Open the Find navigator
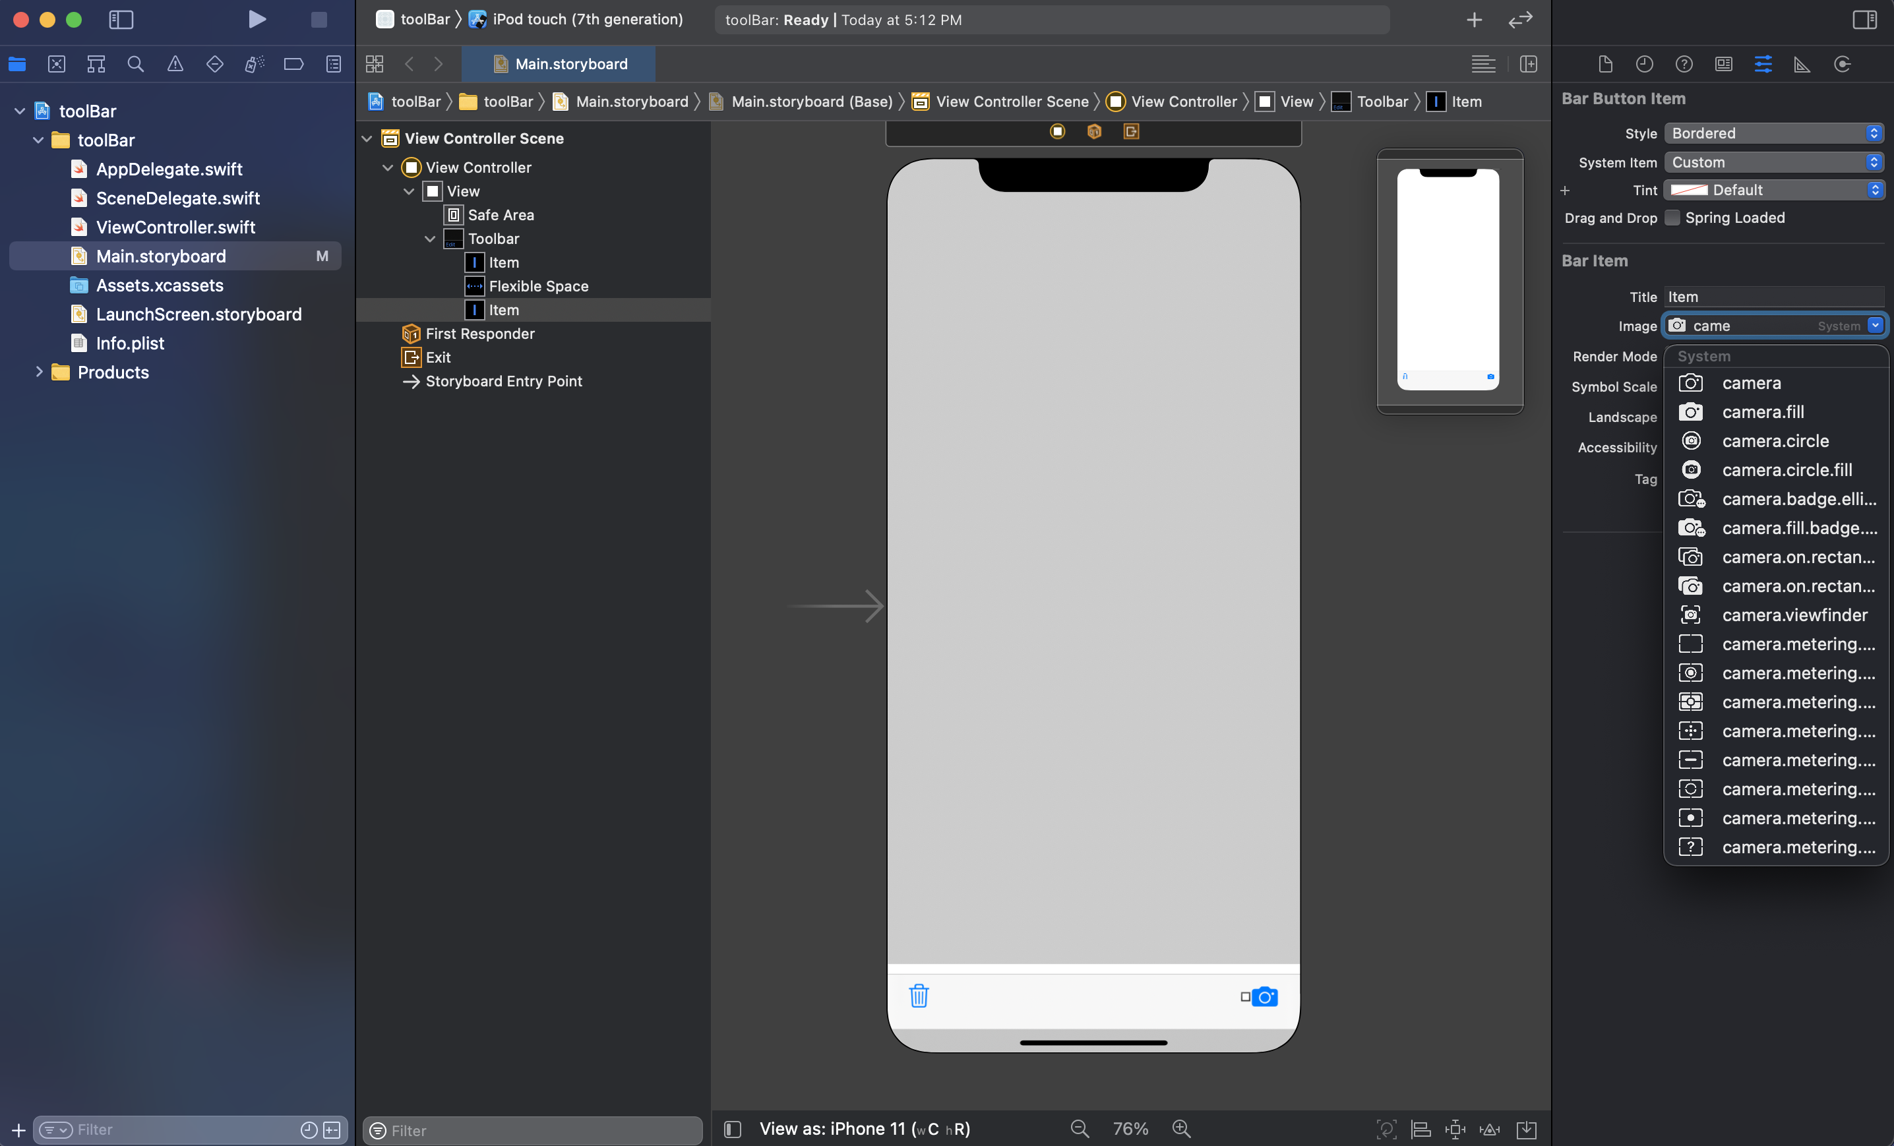The width and height of the screenshot is (1894, 1146). tap(136, 64)
